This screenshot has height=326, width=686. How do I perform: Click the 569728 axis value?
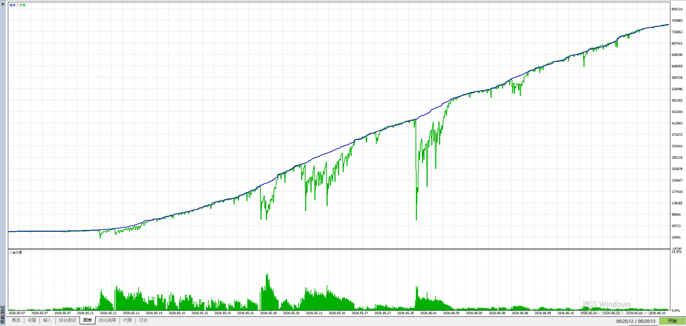(677, 78)
